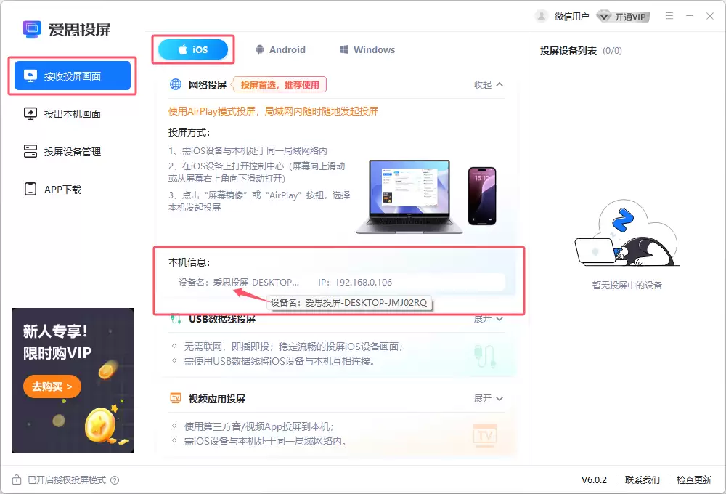Select the 接收投屏画面 sidebar icon
The height and width of the screenshot is (494, 726).
[29, 75]
